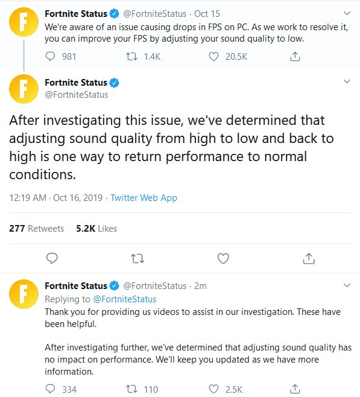This screenshot has height=397, width=360.
Task: Like the main Oct 16 tweet
Action: [x=223, y=258]
